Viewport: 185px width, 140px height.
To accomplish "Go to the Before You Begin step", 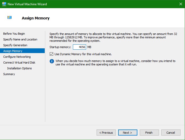I will (x=14, y=34).
